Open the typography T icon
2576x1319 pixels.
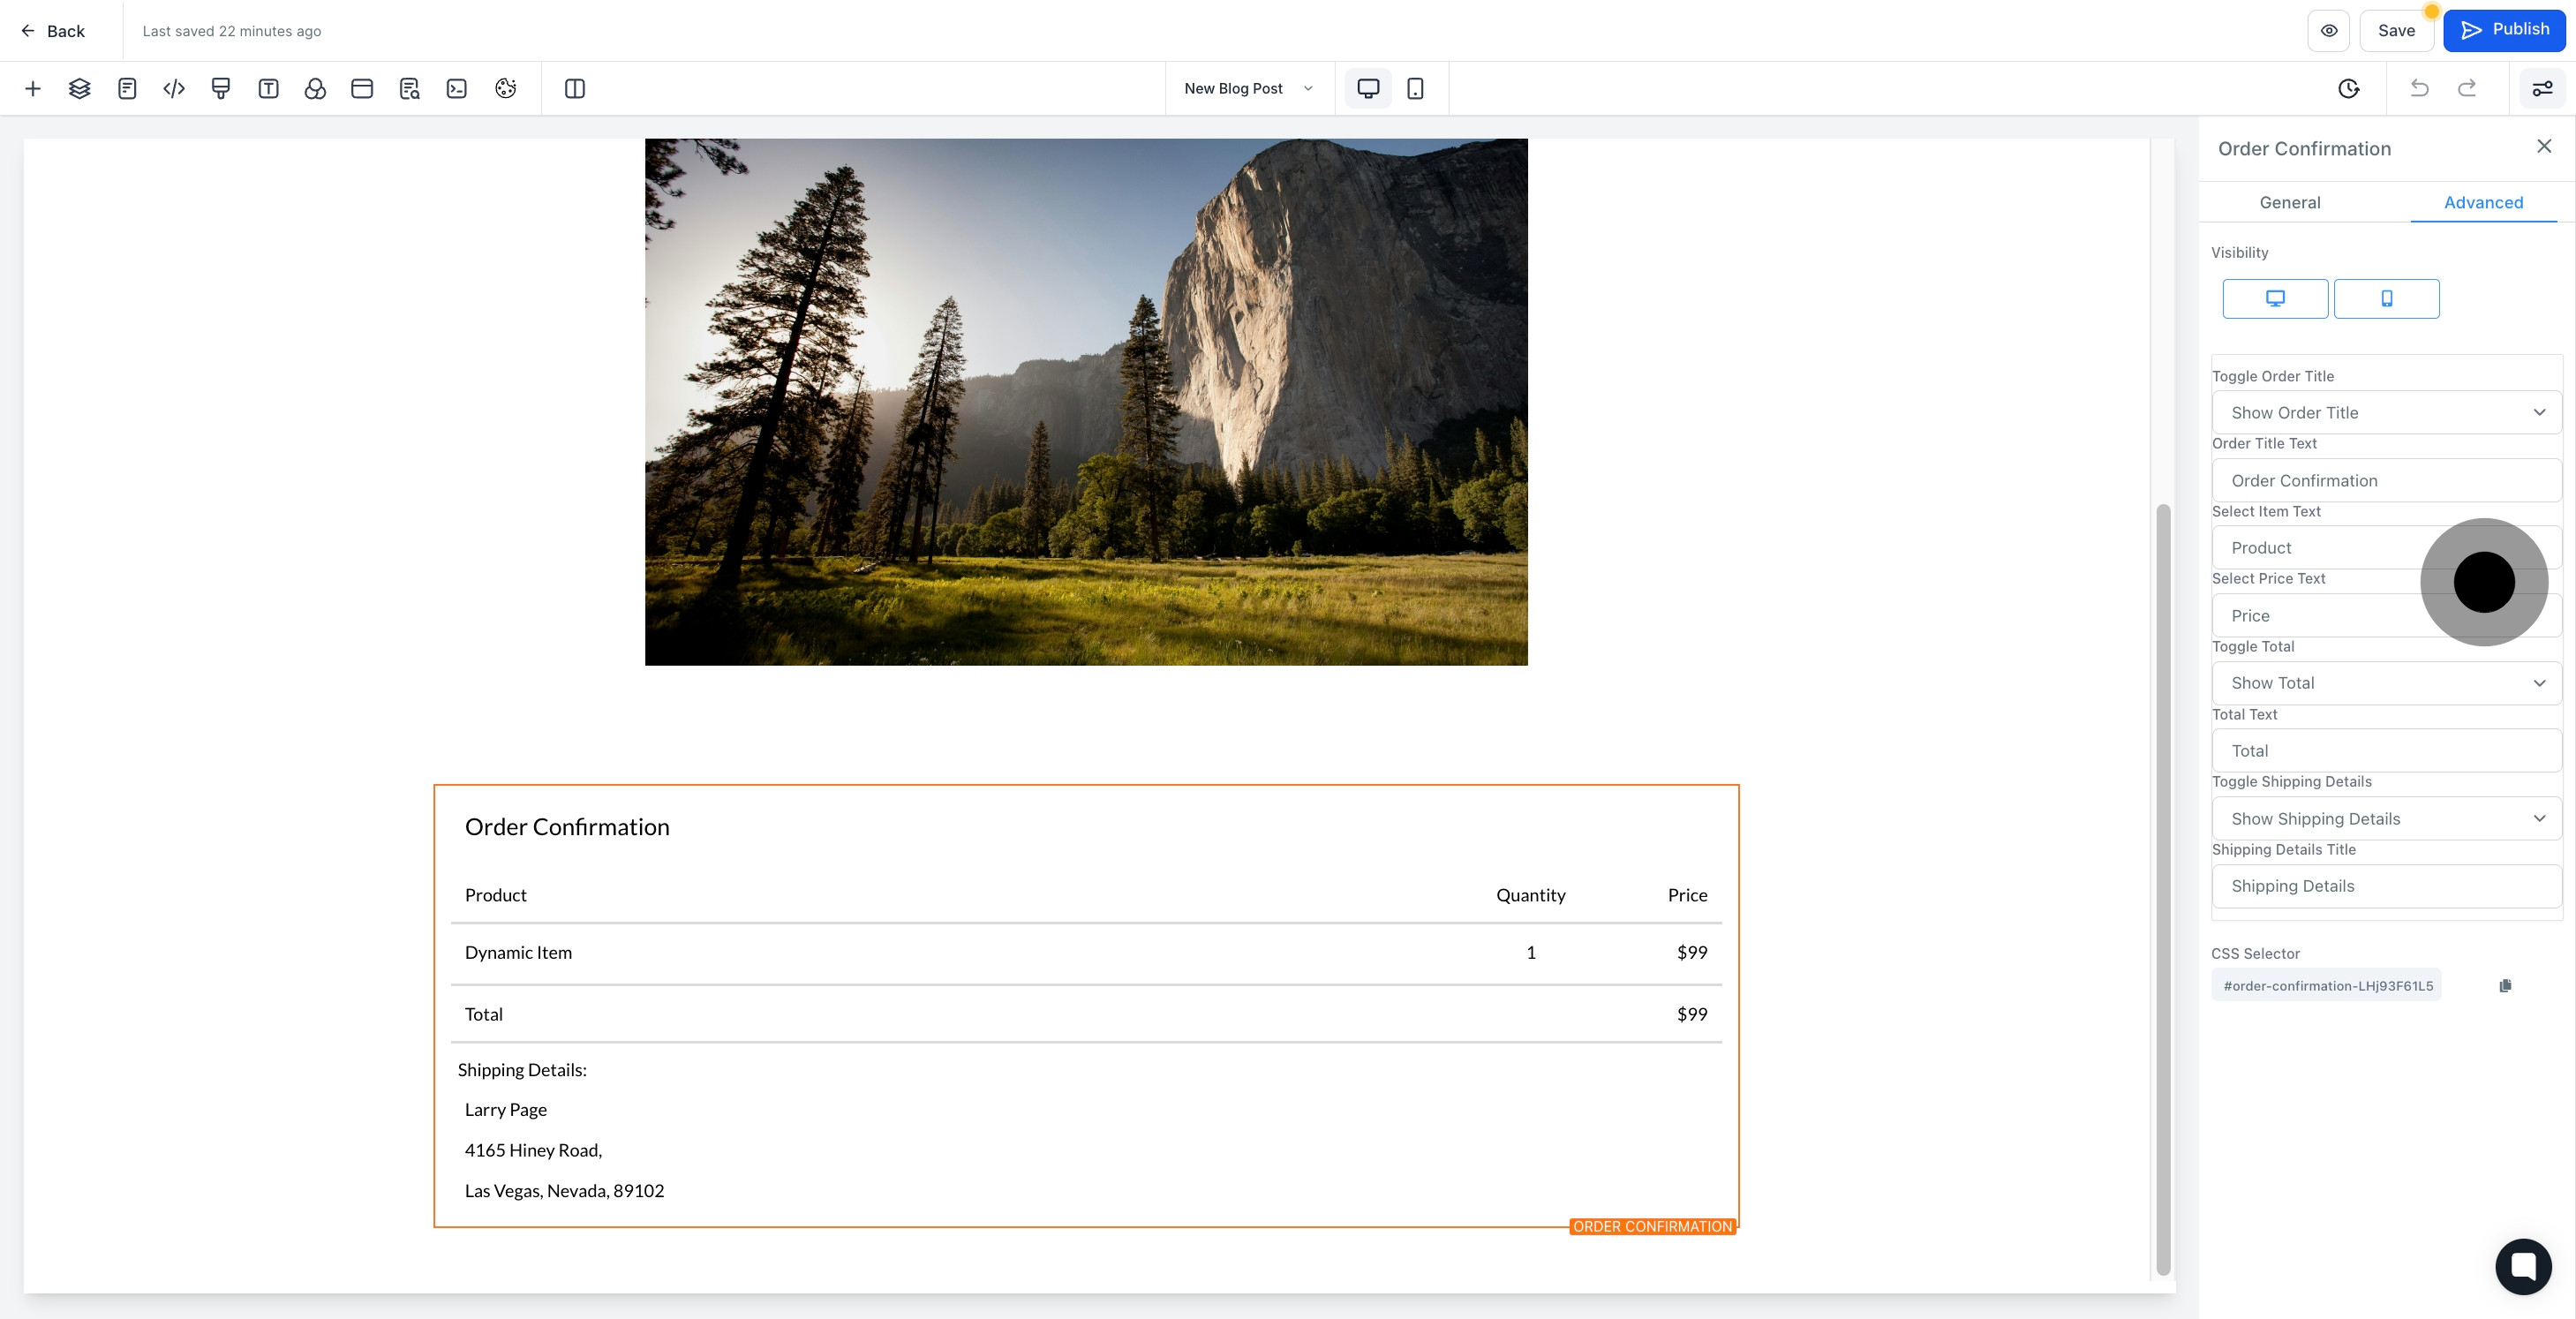click(268, 89)
